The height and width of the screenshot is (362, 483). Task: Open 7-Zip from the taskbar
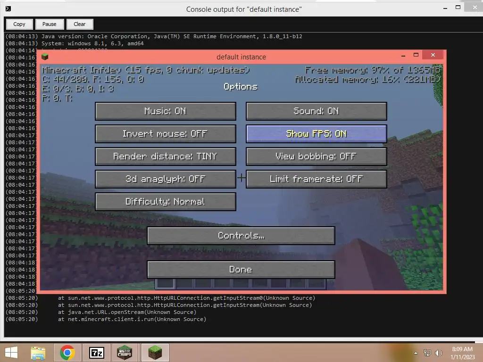[x=96, y=353]
